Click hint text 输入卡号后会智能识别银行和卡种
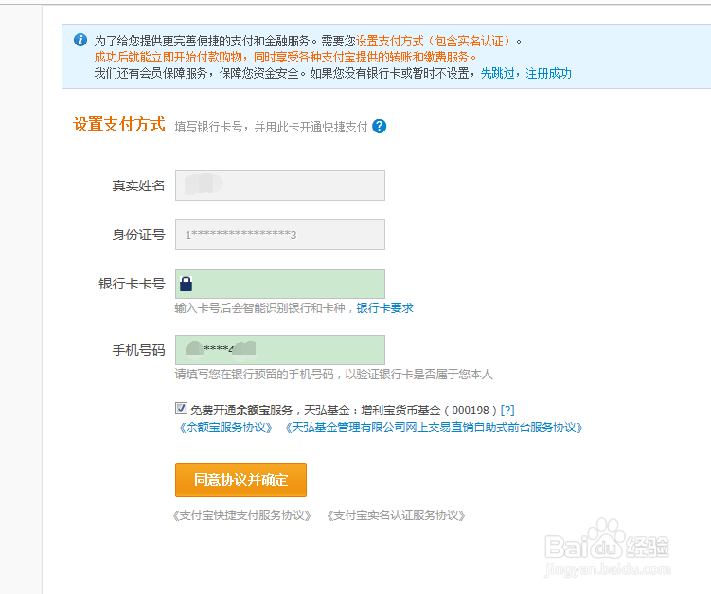This screenshot has width=711, height=594. click(260, 308)
